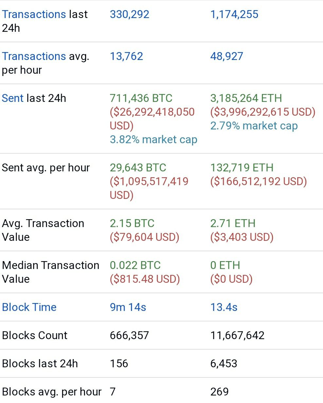Open Bitcoin avg transactions per hour 13,762
323x403 pixels.
(x=127, y=56)
